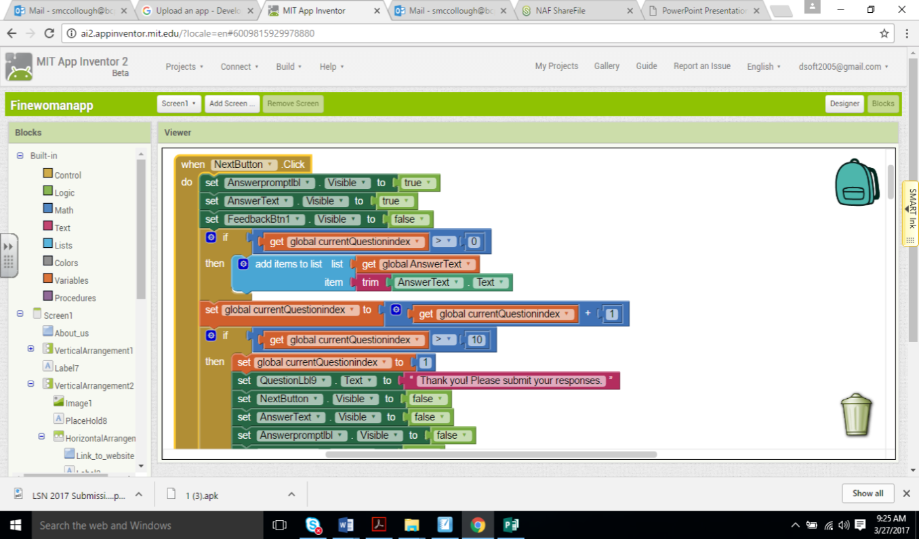Click the Search the web and Windows box

(x=147, y=525)
